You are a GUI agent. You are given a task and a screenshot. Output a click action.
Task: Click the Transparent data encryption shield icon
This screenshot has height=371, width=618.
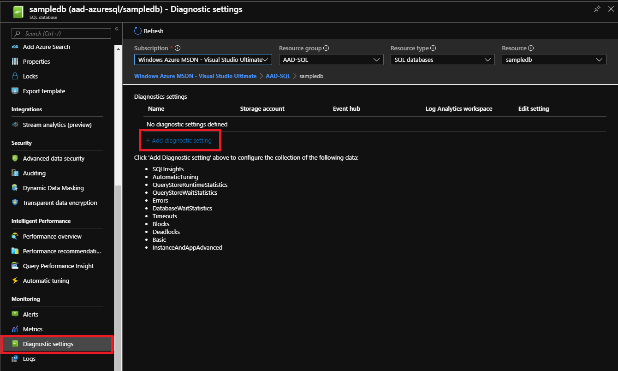15,203
